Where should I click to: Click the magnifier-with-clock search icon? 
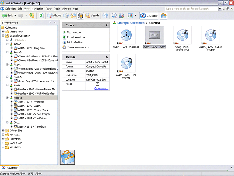(x=114, y=16)
